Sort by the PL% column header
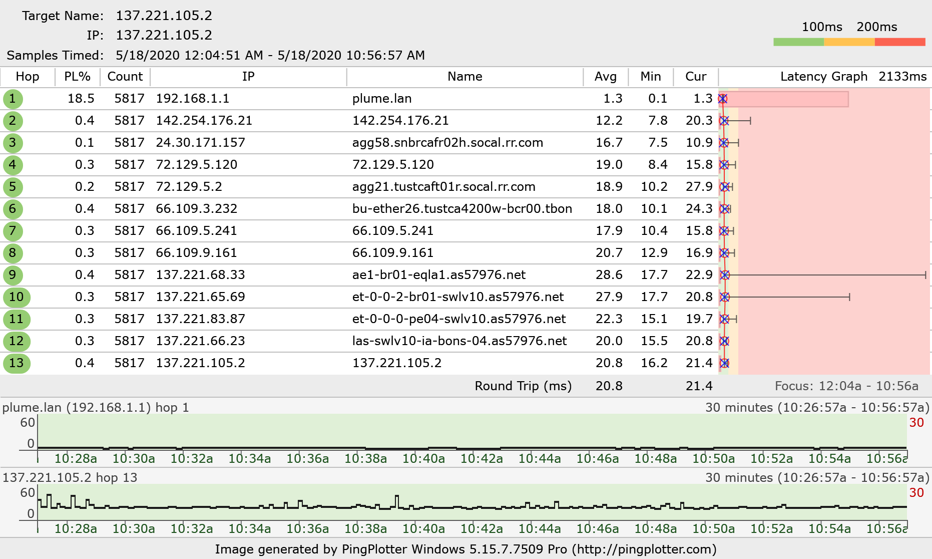 coord(78,77)
